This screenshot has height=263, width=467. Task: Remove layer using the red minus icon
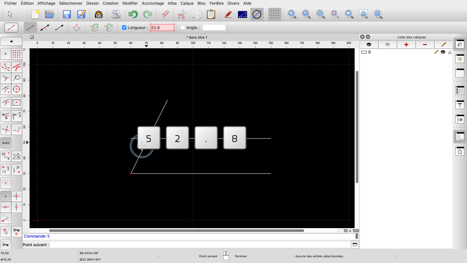click(x=425, y=45)
